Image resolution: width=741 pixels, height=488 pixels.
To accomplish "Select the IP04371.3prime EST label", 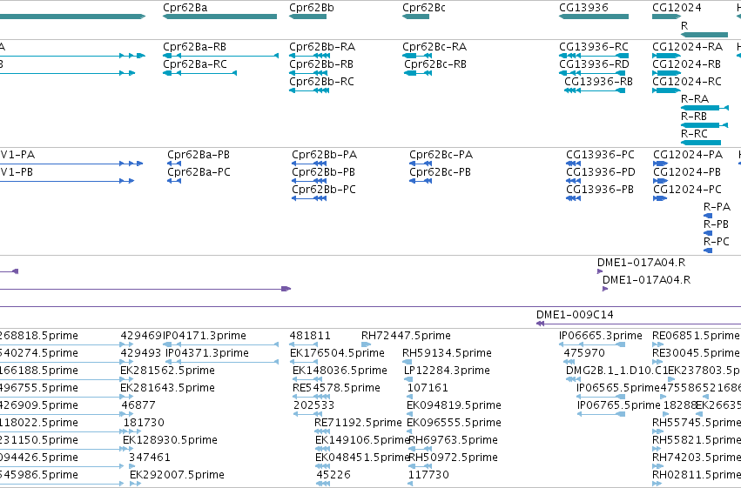I will coord(207,353).
